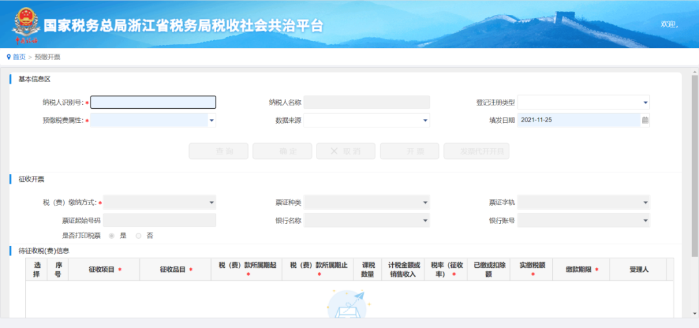Open the 银行账号 dropdown
Viewport: 699px width, 328px height.
click(584, 220)
